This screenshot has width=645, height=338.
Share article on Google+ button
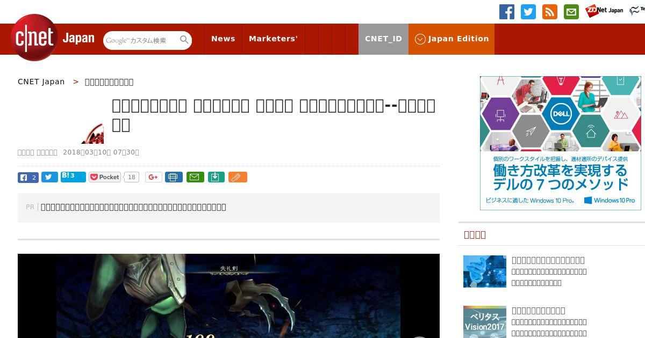[153, 177]
